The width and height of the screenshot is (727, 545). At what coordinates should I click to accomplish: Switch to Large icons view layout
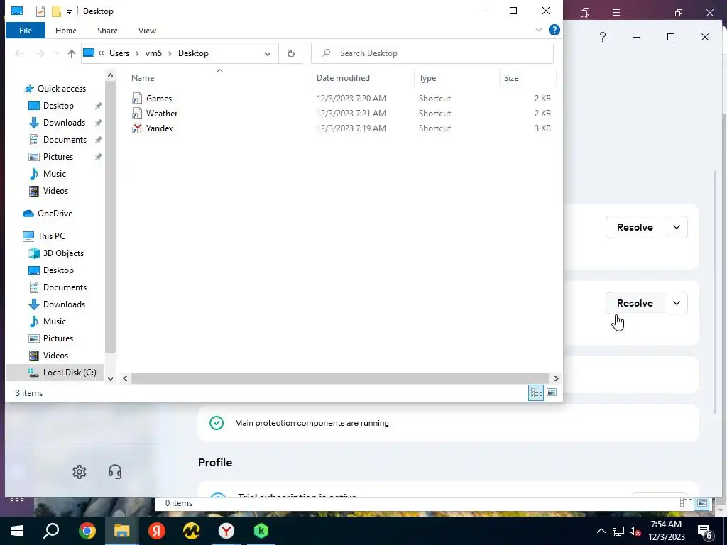click(551, 392)
